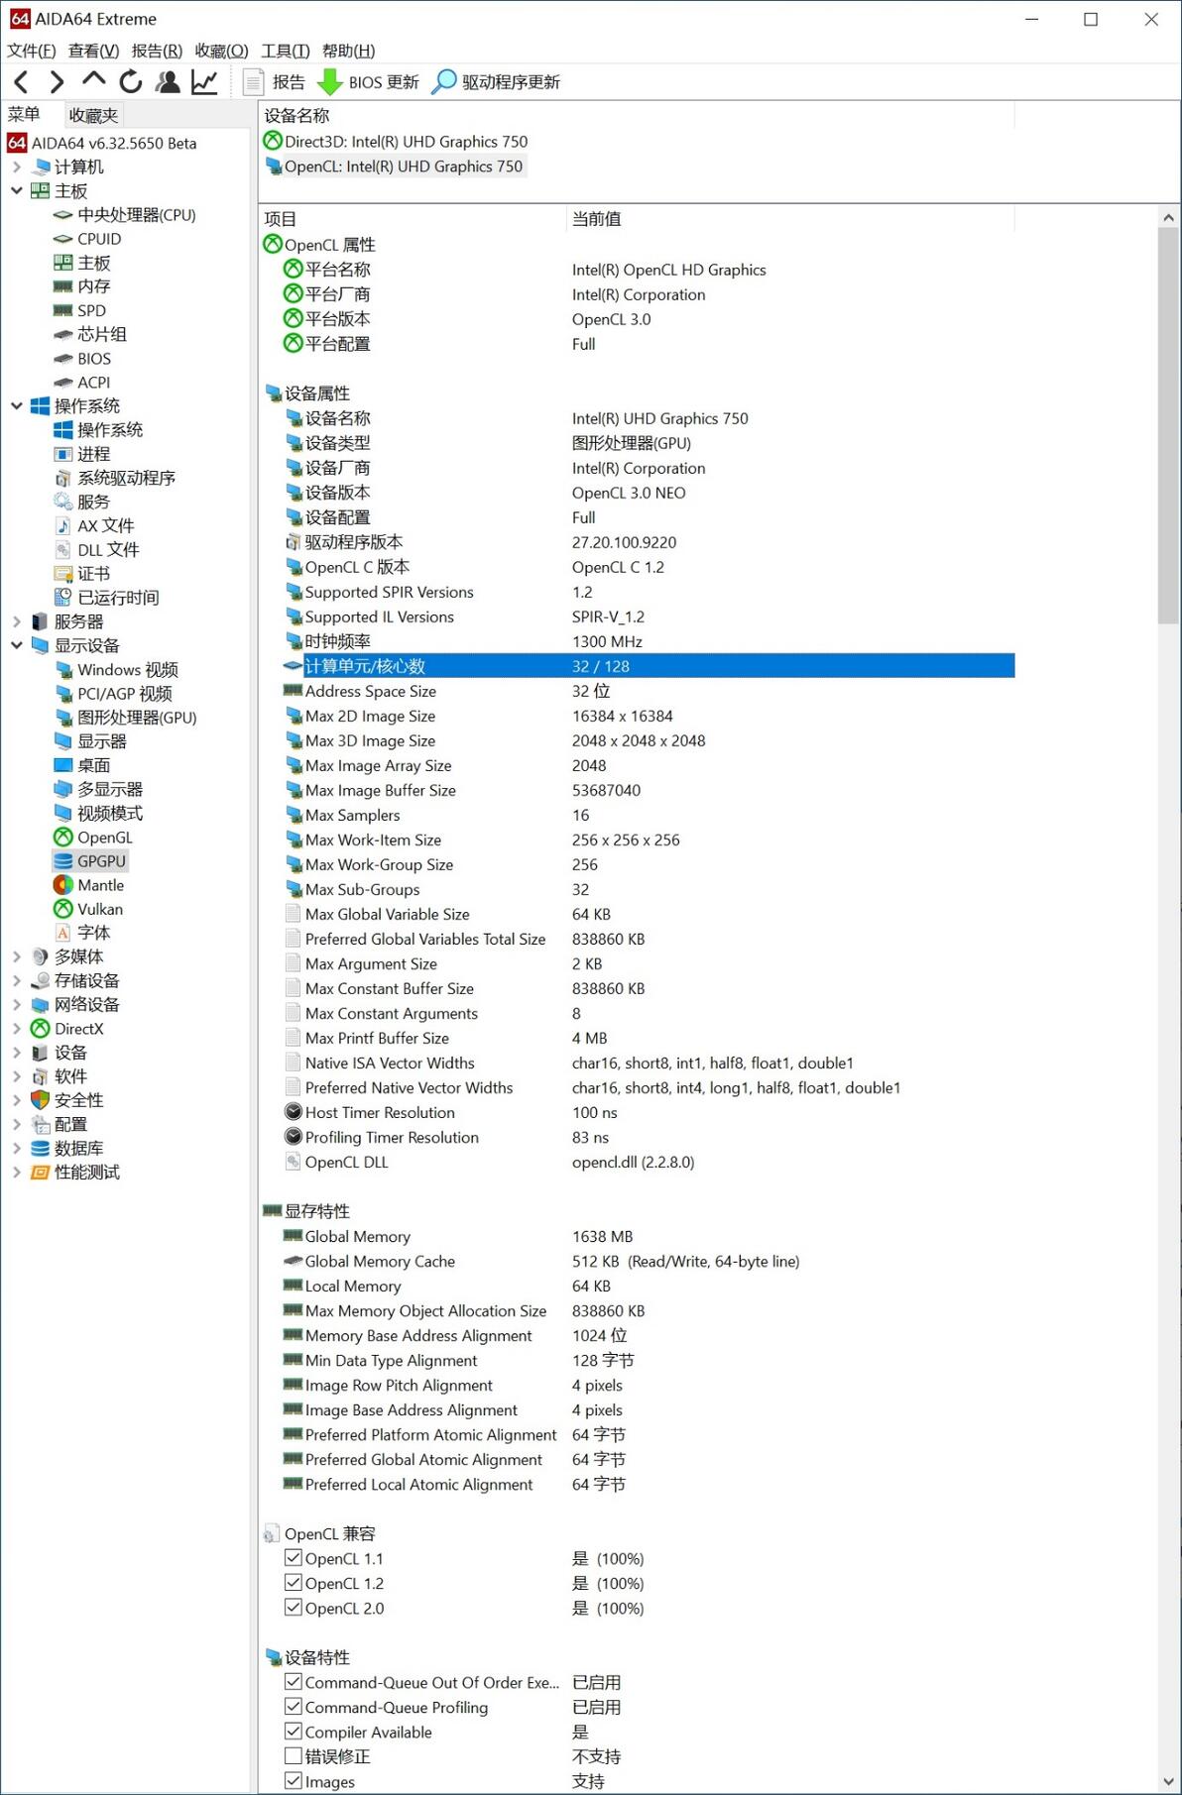Switch to the 菜单 tab
1182x1795 pixels.
[24, 115]
